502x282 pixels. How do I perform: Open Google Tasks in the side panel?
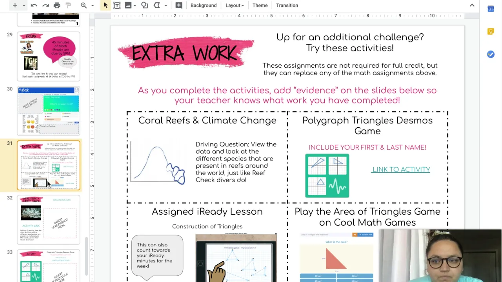tap(491, 54)
